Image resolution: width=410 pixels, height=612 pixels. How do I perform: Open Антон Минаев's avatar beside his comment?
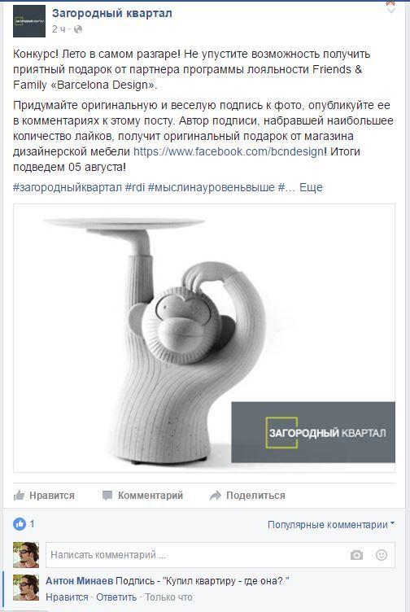[26, 588]
